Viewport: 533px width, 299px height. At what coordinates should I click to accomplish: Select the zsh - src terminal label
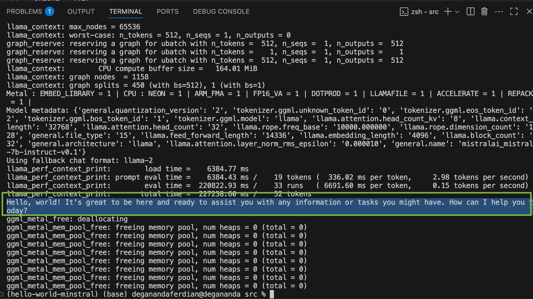click(425, 12)
